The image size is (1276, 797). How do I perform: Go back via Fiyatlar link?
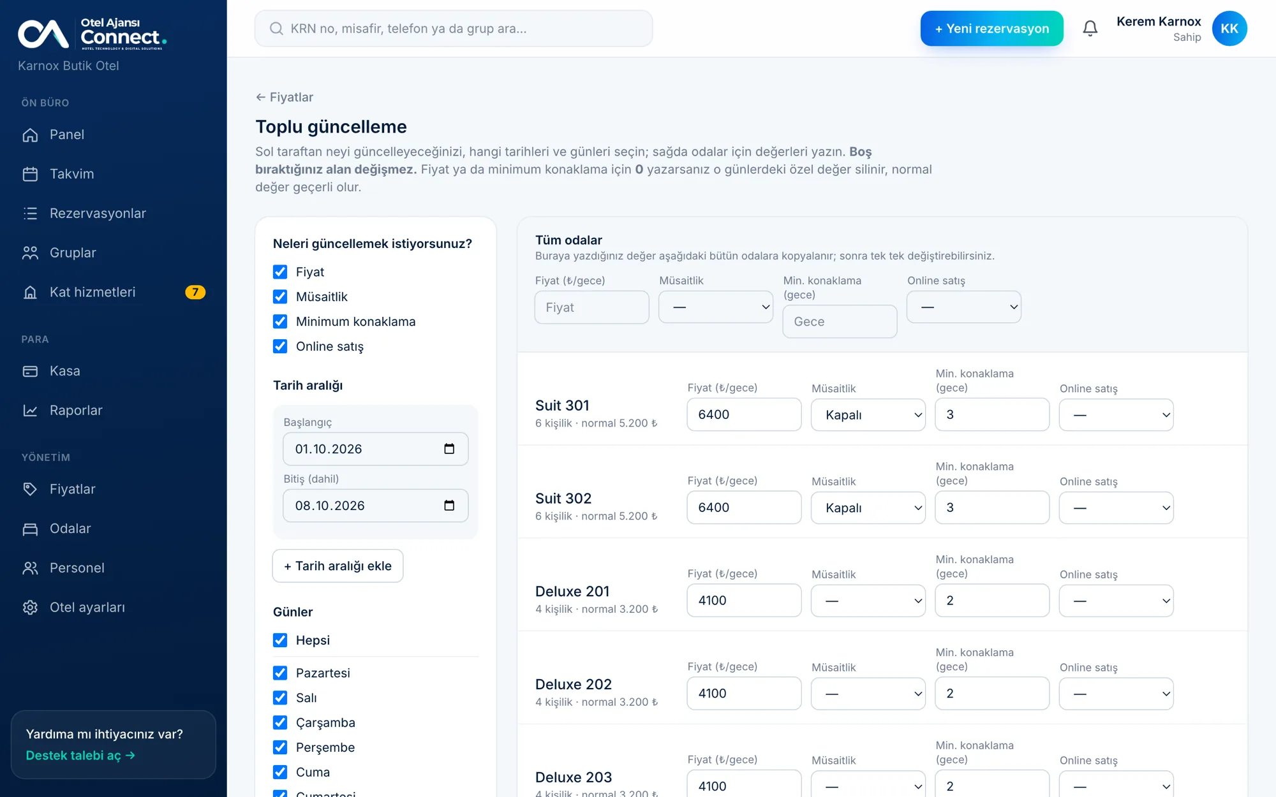click(x=285, y=98)
